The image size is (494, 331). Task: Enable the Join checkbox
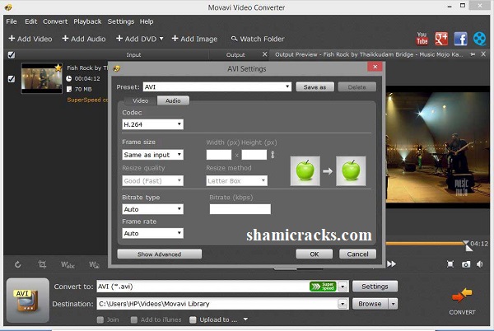click(100, 320)
